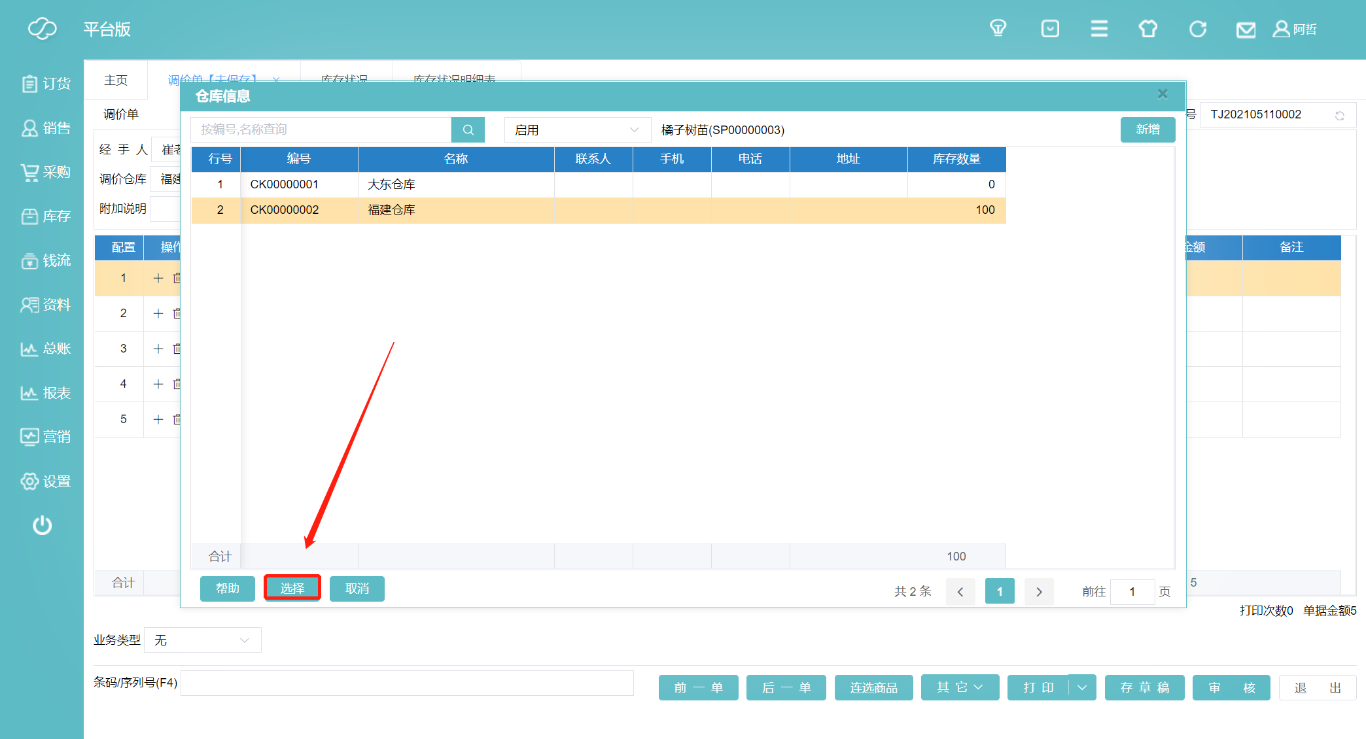This screenshot has height=739, width=1366.
Task: Open 库存 inventory in sidebar
Action: [46, 216]
